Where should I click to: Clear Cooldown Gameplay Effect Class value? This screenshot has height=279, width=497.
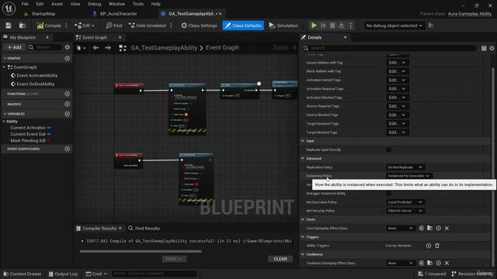click(447, 263)
